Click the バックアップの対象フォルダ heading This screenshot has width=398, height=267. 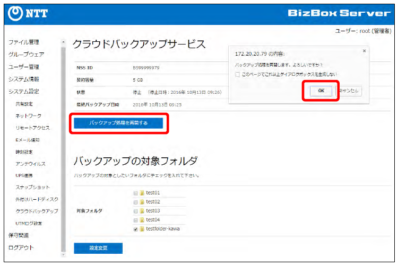tap(135, 161)
